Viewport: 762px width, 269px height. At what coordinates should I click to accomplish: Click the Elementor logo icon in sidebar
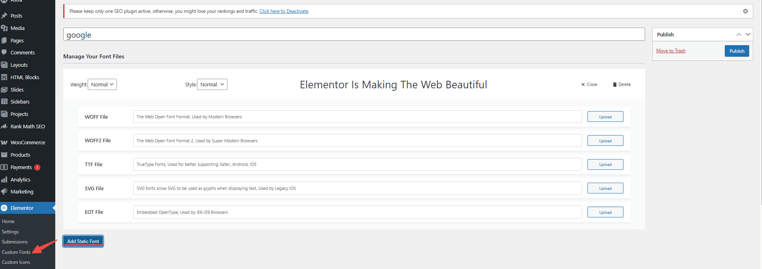(x=4, y=208)
